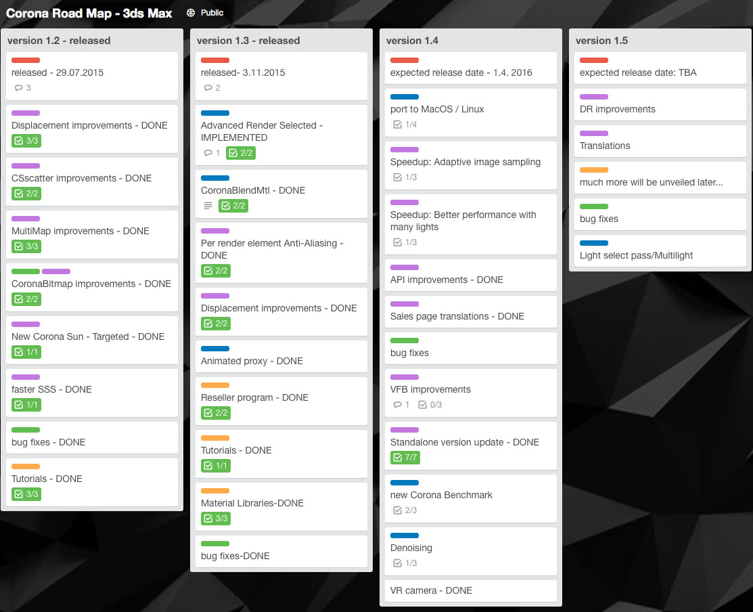Open the Animated proxy - DONE card
753x612 pixels.
coord(281,357)
